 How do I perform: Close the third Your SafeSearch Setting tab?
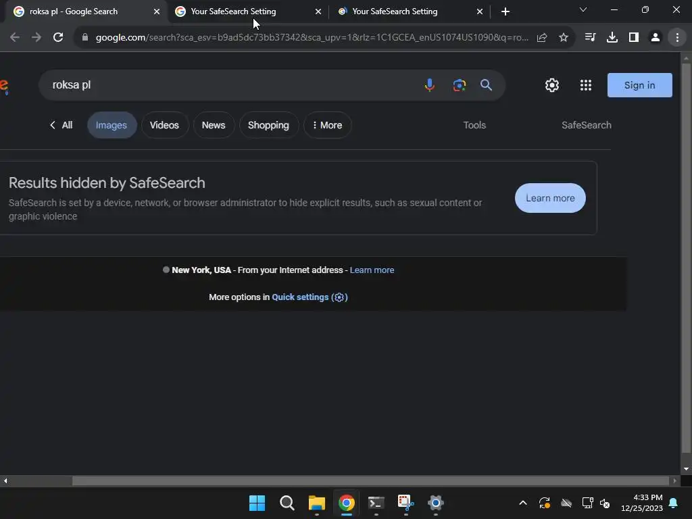coord(480,11)
